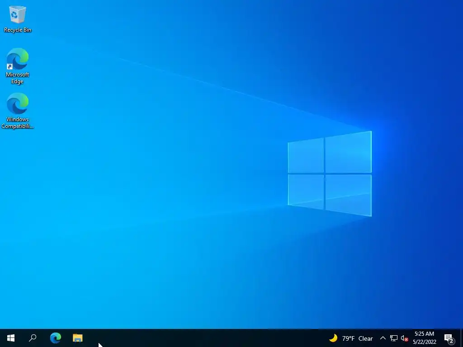Select the Microsoft Edge desktop shortcut
Screen dimensions: 463x347
[18, 66]
